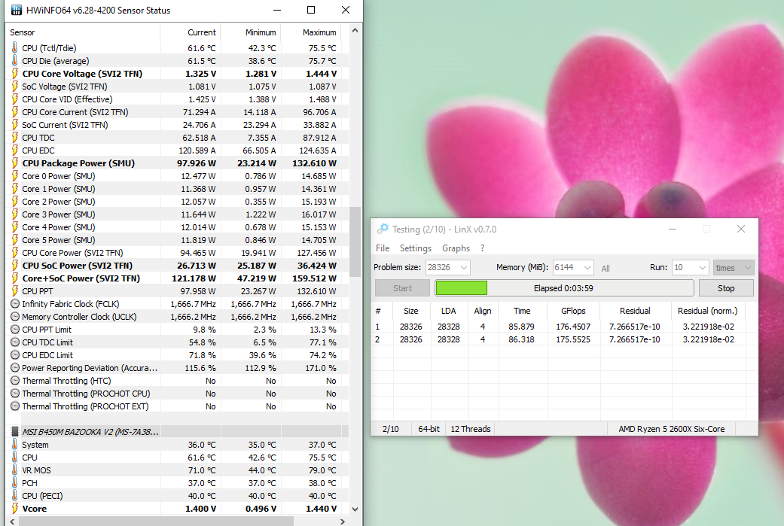Click the GFlops column header in LinX

pyautogui.click(x=573, y=311)
